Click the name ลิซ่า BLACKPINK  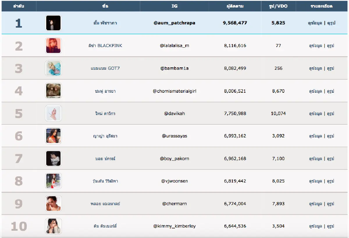(x=105, y=46)
